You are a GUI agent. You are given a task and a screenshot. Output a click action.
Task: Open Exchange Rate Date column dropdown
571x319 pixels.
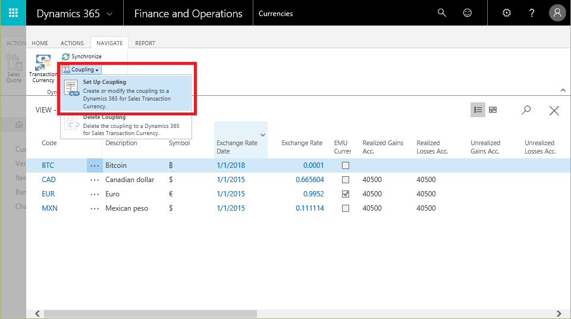click(x=262, y=135)
